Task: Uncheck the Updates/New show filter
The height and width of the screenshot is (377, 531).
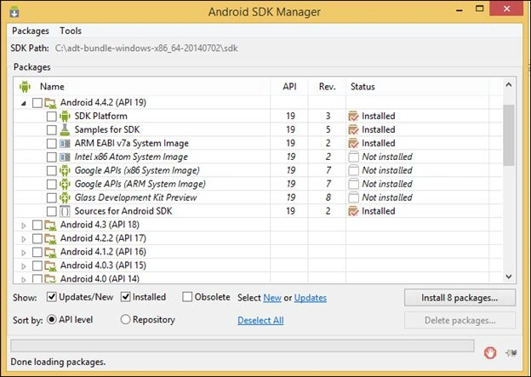Action: pos(51,297)
